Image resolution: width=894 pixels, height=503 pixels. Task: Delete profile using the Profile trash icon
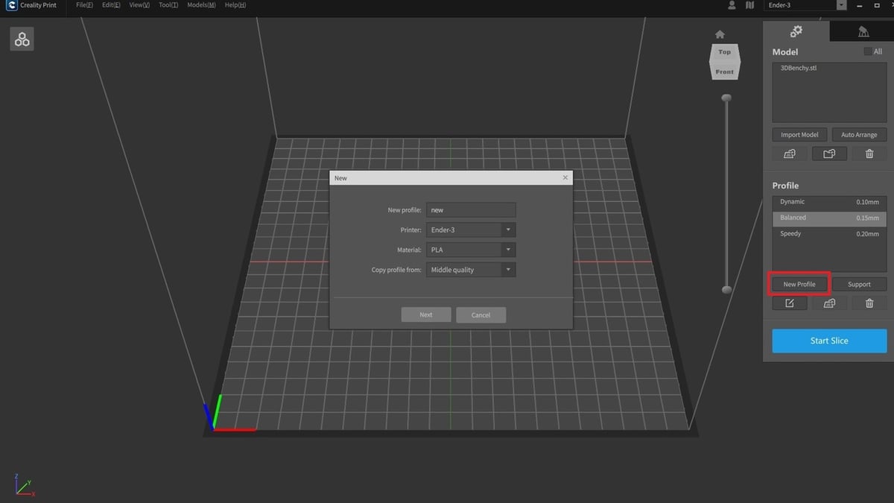point(869,303)
